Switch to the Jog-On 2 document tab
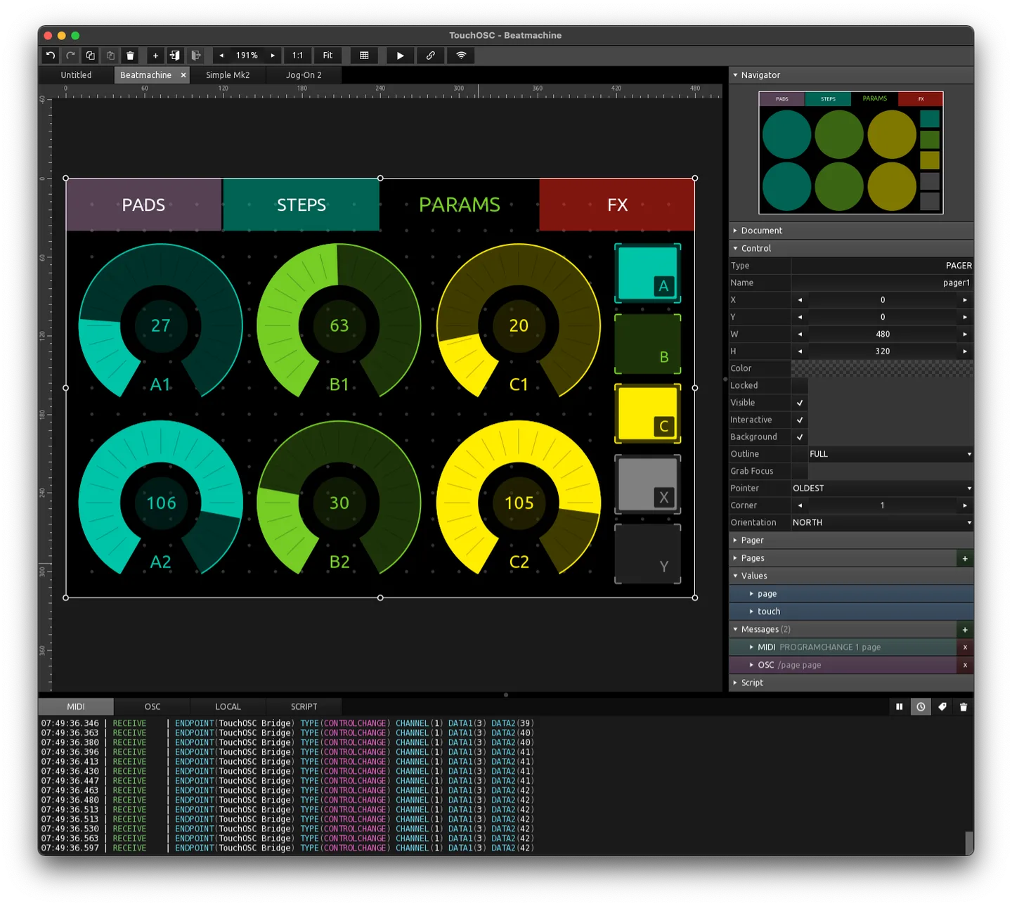1012x906 pixels. click(x=304, y=75)
